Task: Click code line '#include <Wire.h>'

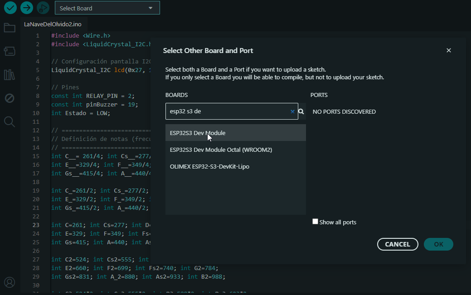Action: click(x=81, y=35)
